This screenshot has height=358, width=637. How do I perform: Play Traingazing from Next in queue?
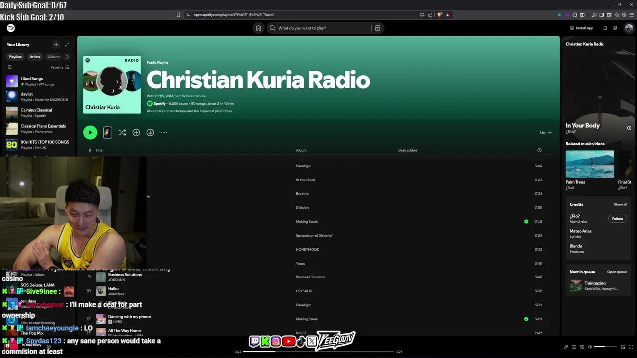tap(598, 286)
